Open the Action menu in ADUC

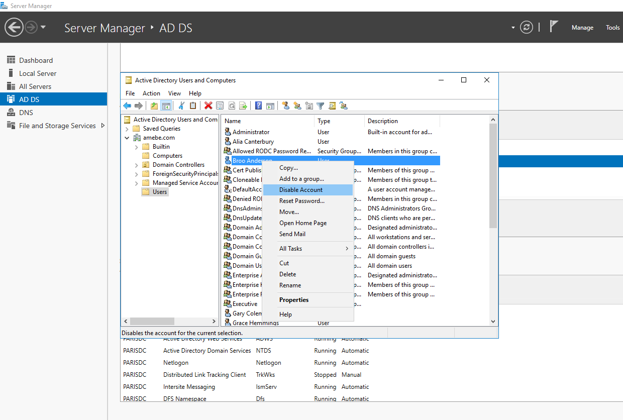pos(151,93)
